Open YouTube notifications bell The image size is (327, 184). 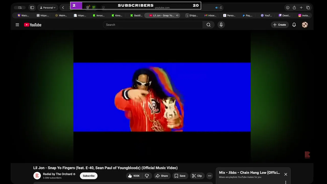[x=294, y=25]
